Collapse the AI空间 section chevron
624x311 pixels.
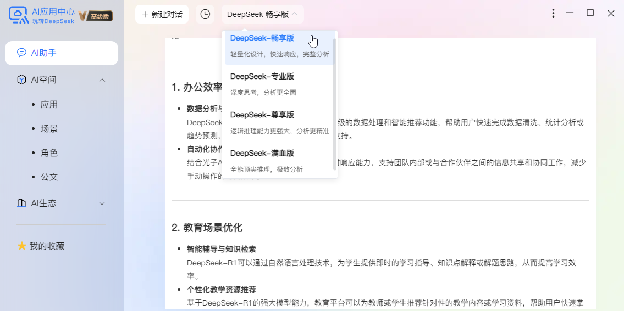click(x=102, y=80)
